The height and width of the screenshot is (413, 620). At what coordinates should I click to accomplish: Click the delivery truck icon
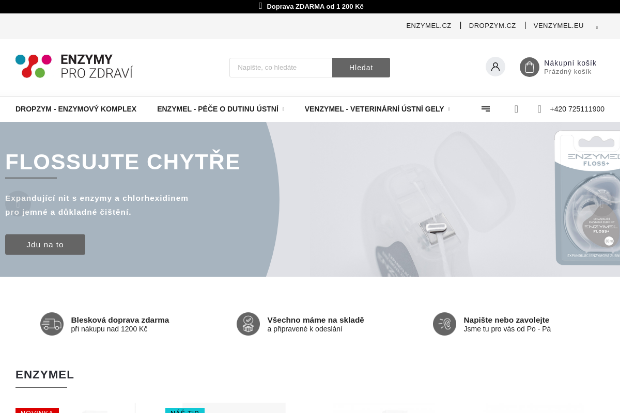(52, 324)
